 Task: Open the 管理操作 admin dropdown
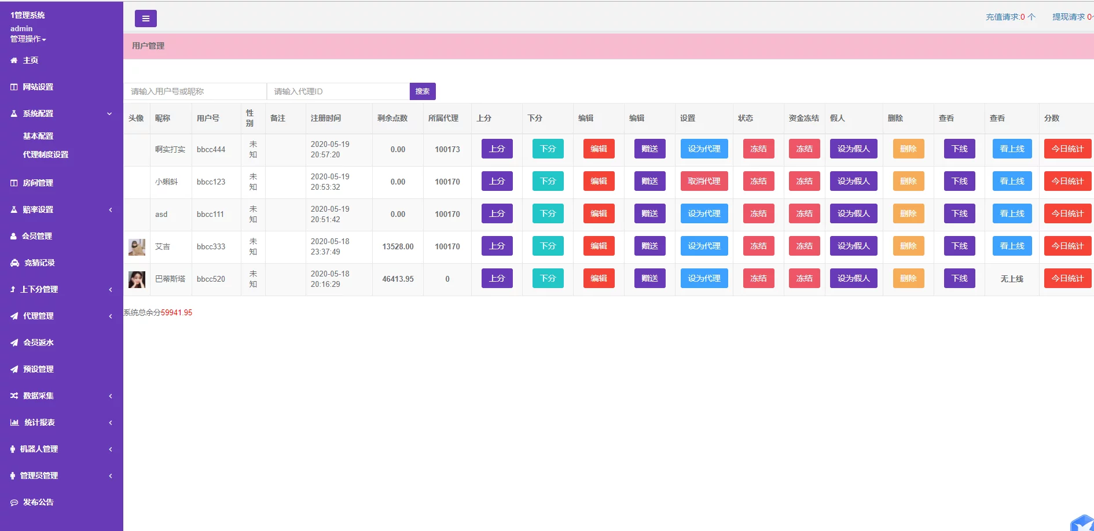(28, 39)
